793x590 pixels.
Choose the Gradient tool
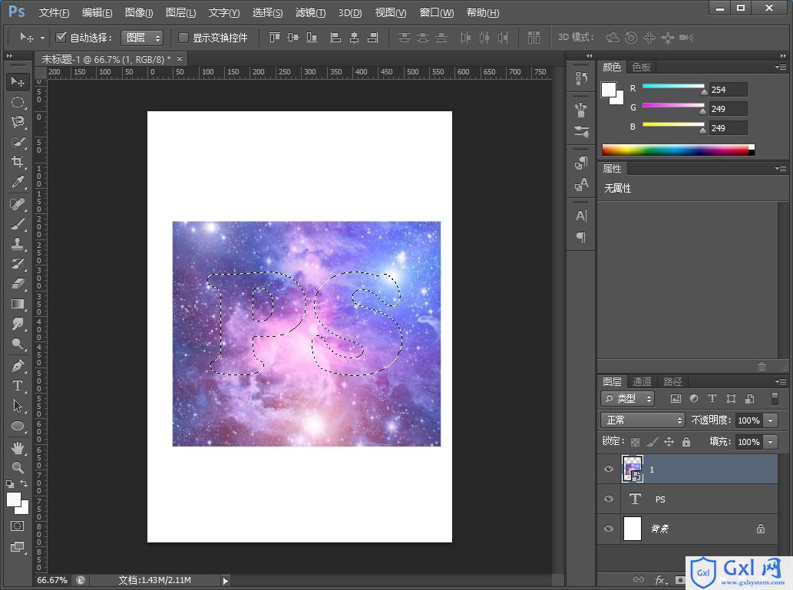(x=17, y=304)
